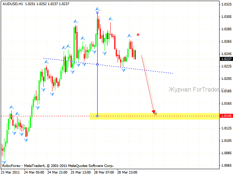Select the high price value 1.0252
Image resolution: width=233 pixels, height=175 pixels.
(42, 4)
